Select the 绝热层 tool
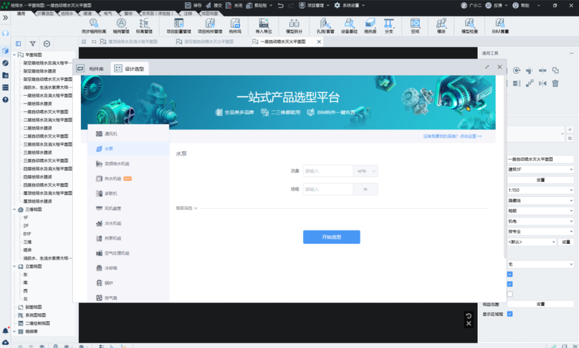 [x=370, y=26]
